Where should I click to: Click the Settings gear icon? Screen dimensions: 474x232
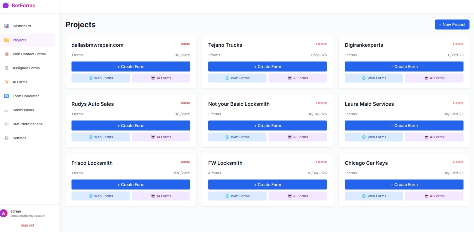pyautogui.click(x=6, y=138)
